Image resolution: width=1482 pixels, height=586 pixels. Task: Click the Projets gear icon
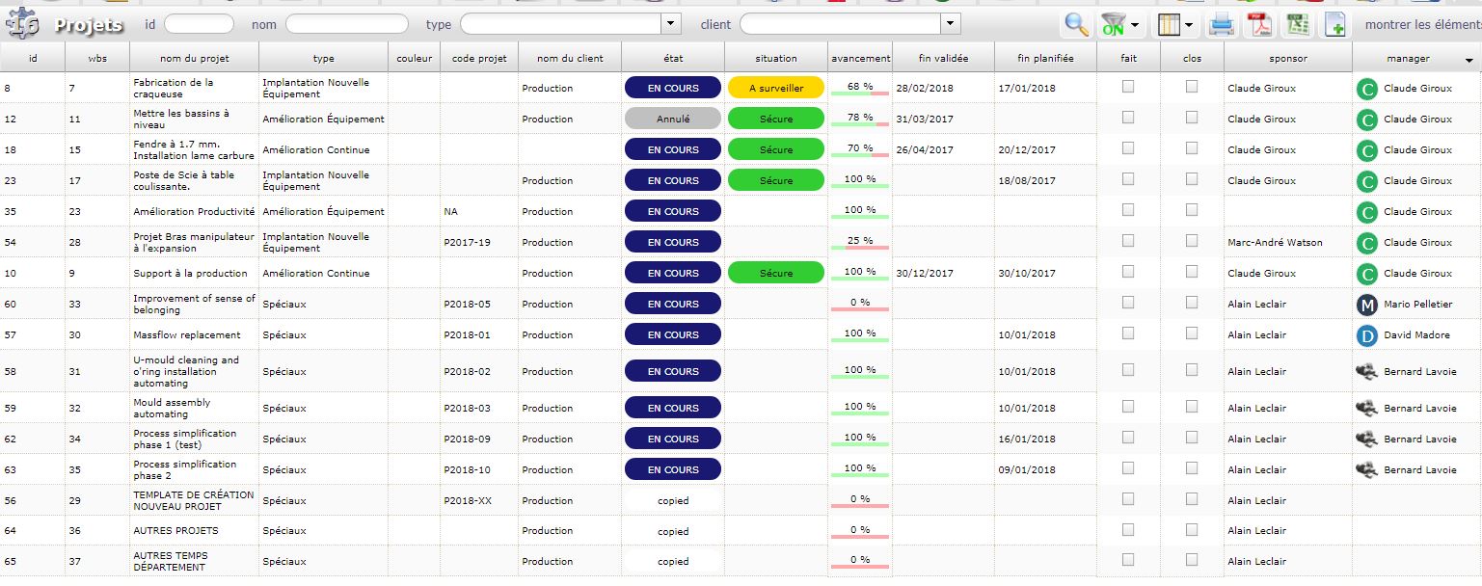pyautogui.click(x=23, y=26)
